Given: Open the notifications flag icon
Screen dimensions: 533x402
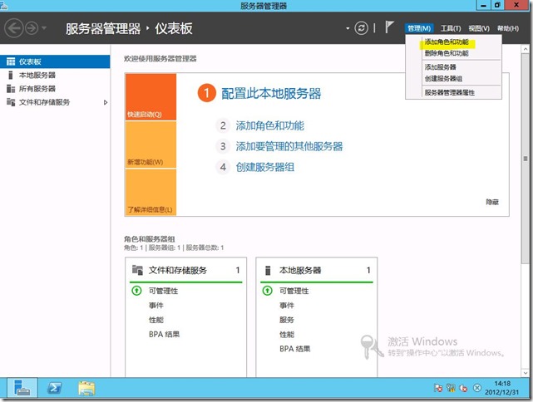Looking at the screenshot, I should tap(389, 27).
